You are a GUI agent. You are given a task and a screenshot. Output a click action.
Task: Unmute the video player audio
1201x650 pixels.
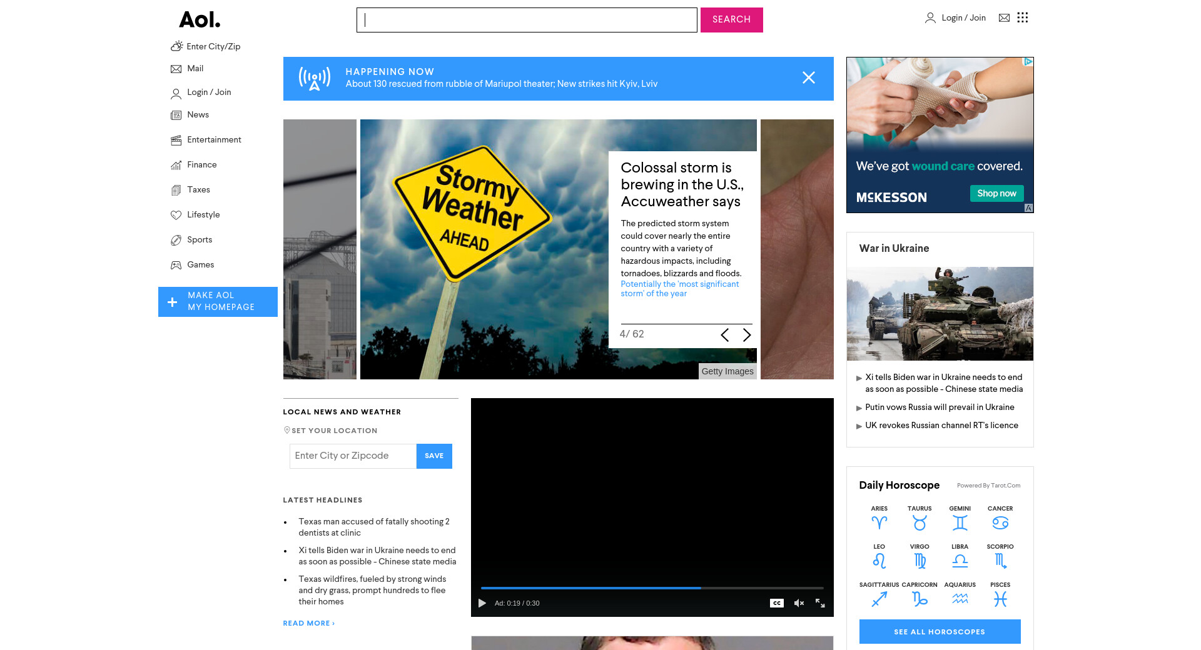(799, 603)
